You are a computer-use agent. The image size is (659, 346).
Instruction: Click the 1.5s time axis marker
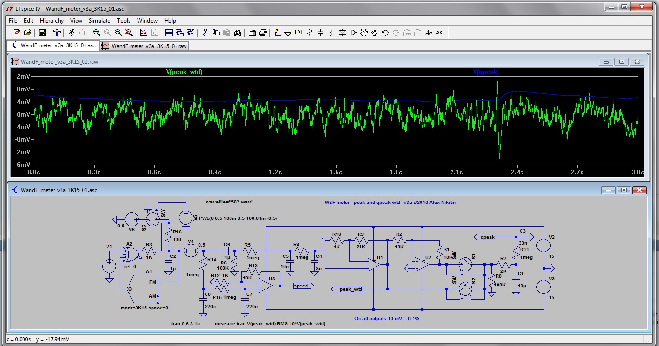click(336, 173)
